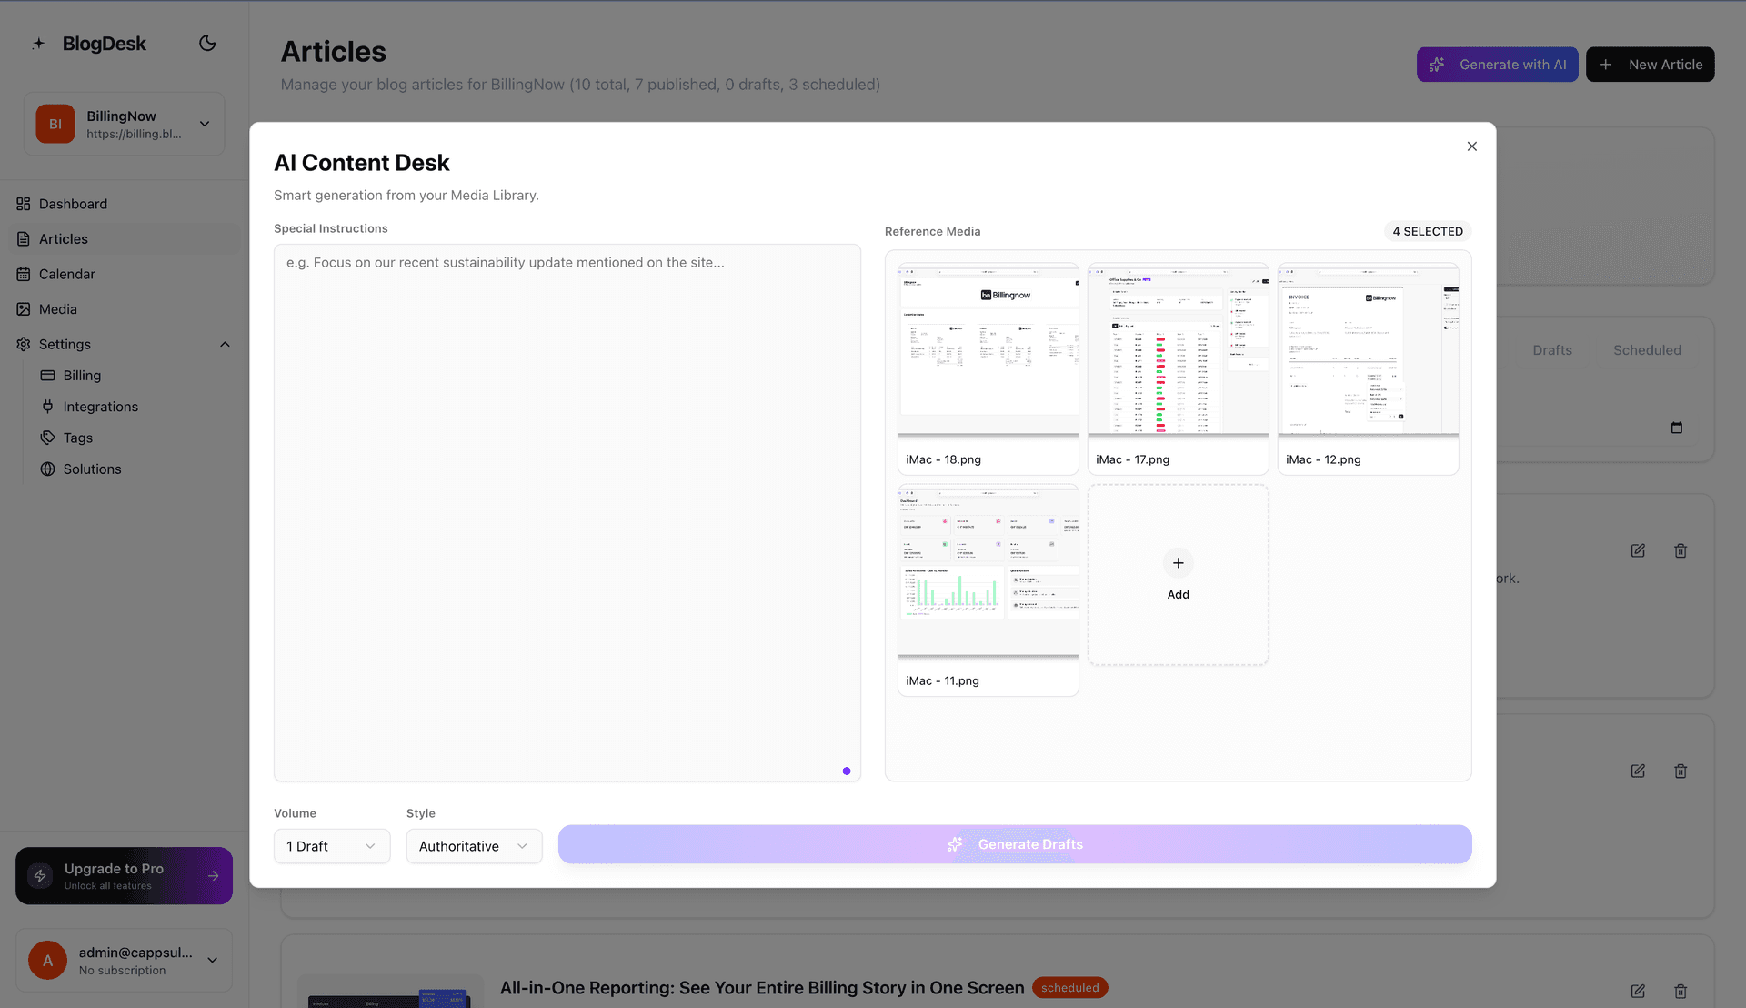Select the Calendar icon in the sidebar

[24, 274]
